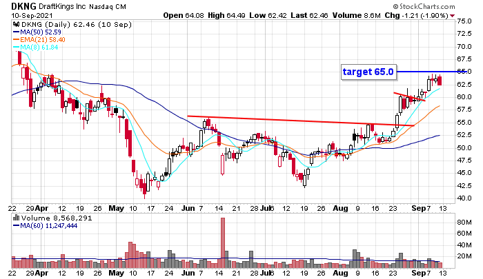Click the 67.5 price axis label

(x=464, y=59)
